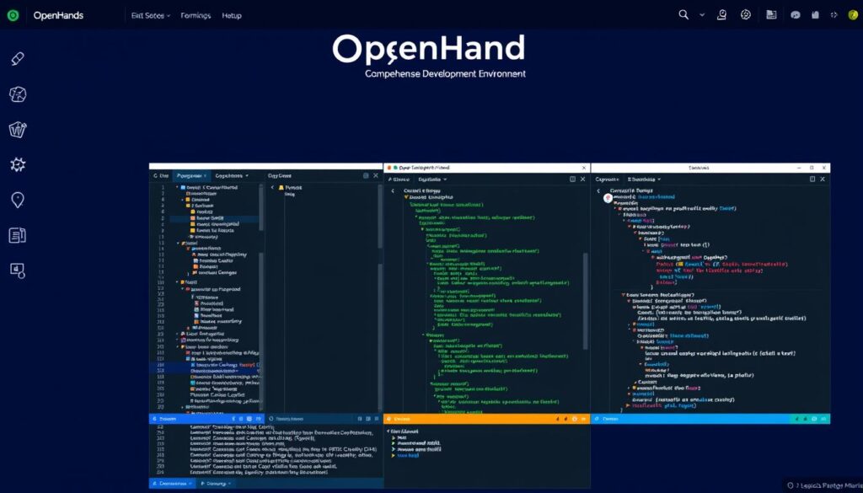
Task: Click the pencil-cup icon in left sidebar
Action: coord(18,129)
